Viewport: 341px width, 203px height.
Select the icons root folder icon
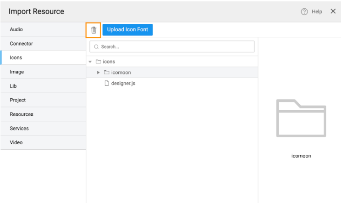(98, 62)
